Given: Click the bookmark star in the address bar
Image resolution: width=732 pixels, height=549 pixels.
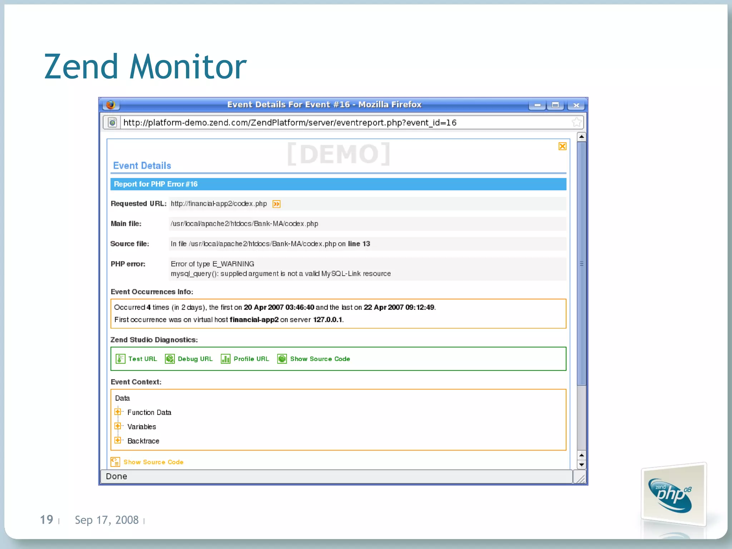Looking at the screenshot, I should (576, 123).
